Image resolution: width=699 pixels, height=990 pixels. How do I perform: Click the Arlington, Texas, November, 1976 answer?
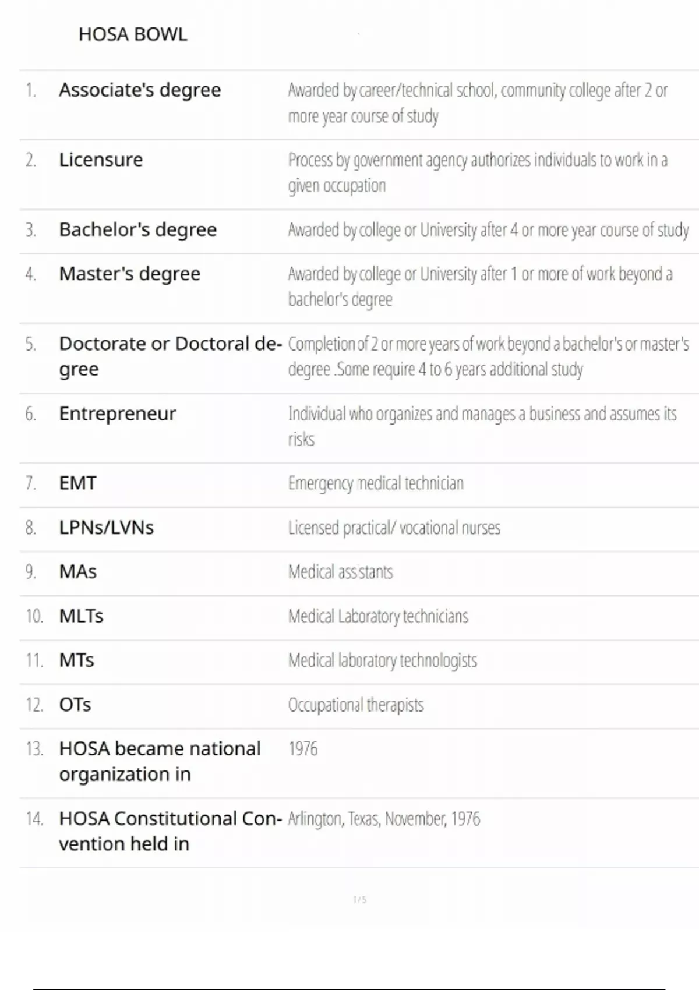(384, 819)
